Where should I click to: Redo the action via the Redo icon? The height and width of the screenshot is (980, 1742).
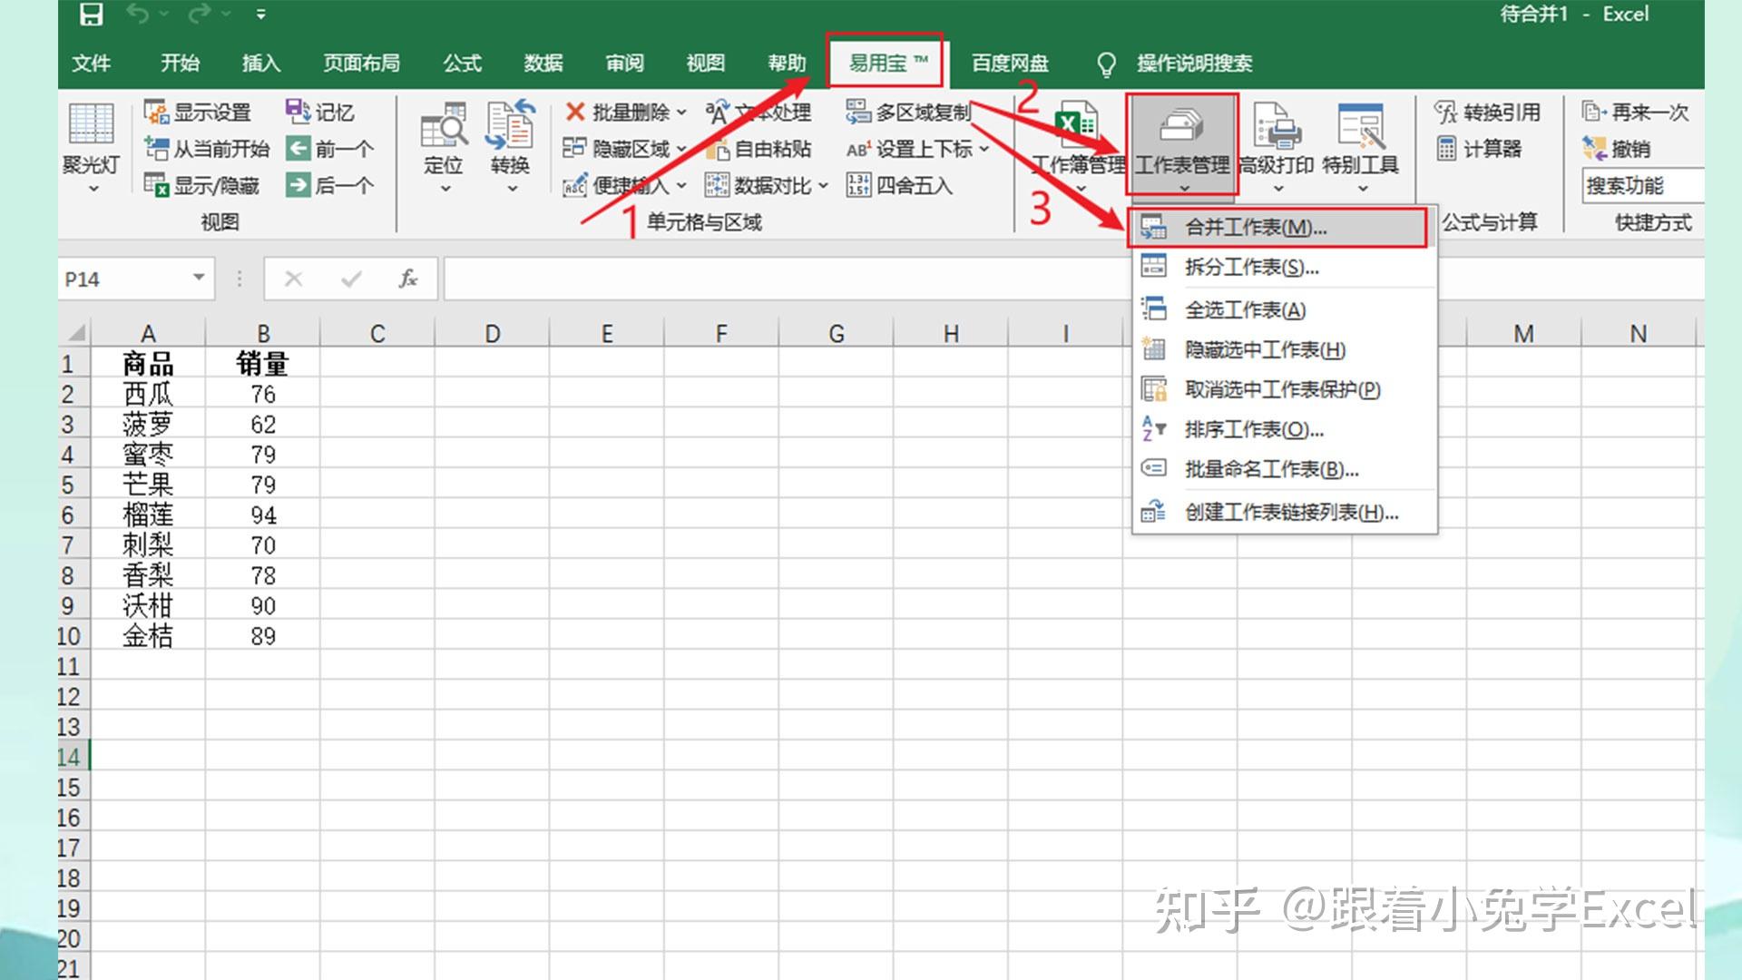tap(201, 14)
